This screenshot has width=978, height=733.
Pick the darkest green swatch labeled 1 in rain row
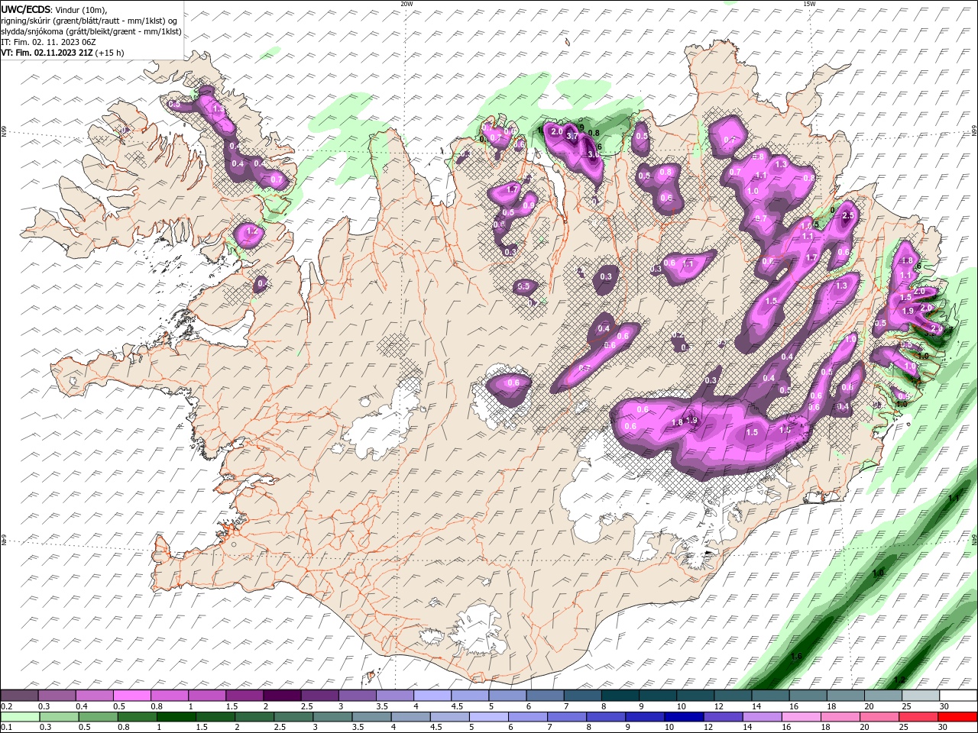click(x=176, y=717)
